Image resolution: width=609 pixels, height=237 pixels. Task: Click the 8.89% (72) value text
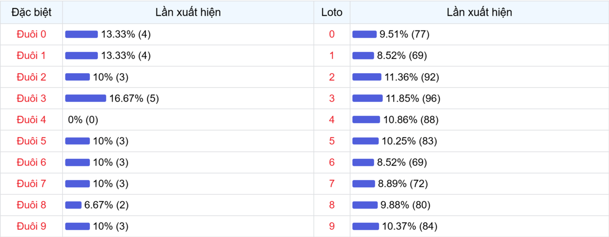pos(403,184)
